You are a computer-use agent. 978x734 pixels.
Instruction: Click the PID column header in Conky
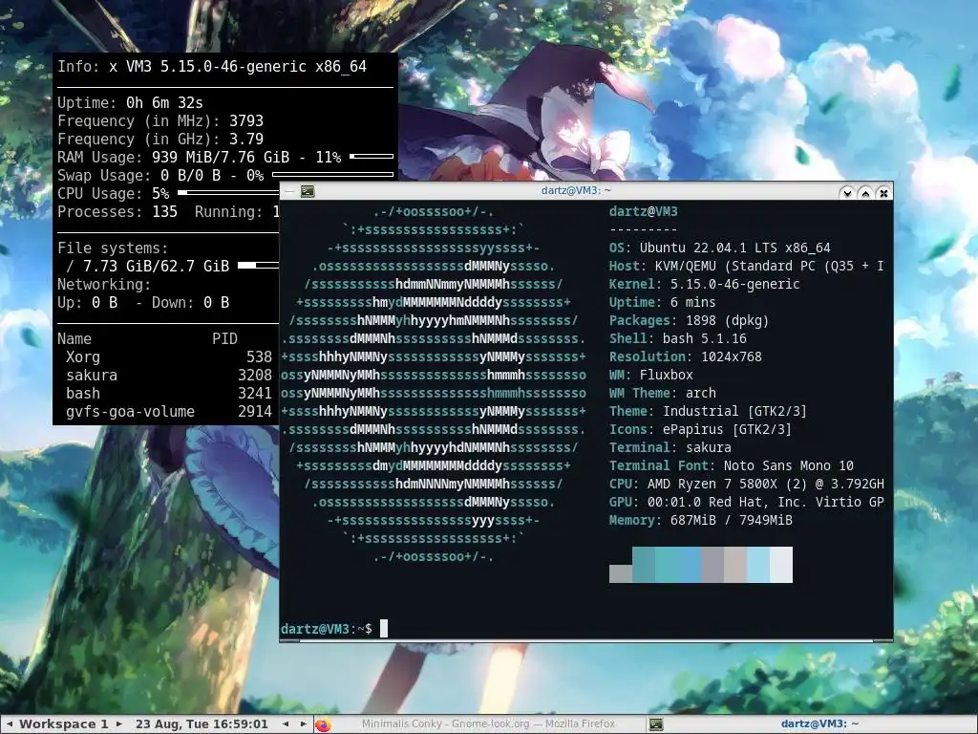click(x=224, y=338)
